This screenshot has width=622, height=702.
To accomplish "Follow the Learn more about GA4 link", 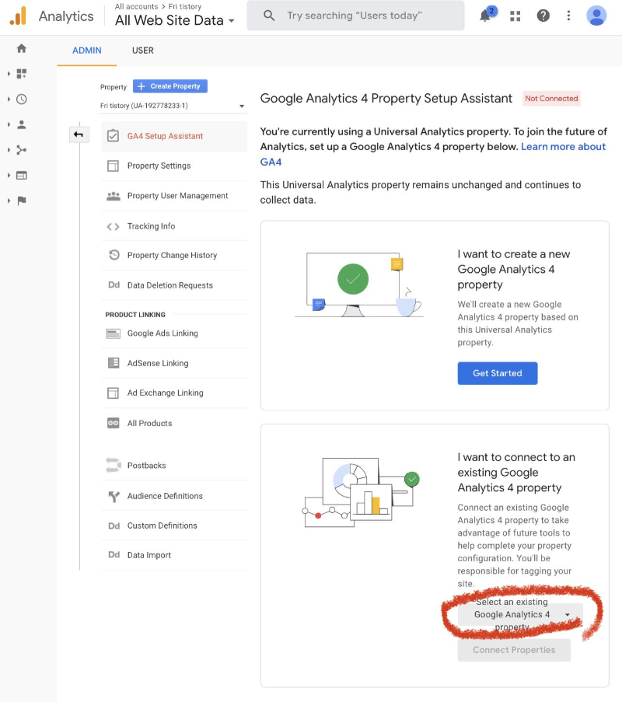I will [564, 147].
